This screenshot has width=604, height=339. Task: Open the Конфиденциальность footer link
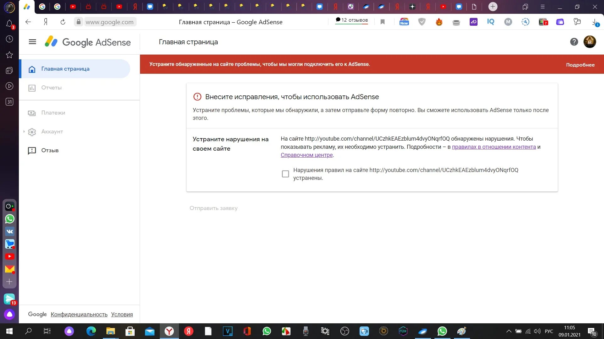[79, 314]
